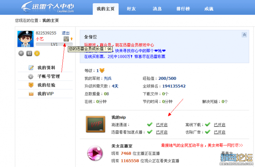Switch to the 好友 tab
This screenshot has height=167, width=255.
(x=131, y=9)
